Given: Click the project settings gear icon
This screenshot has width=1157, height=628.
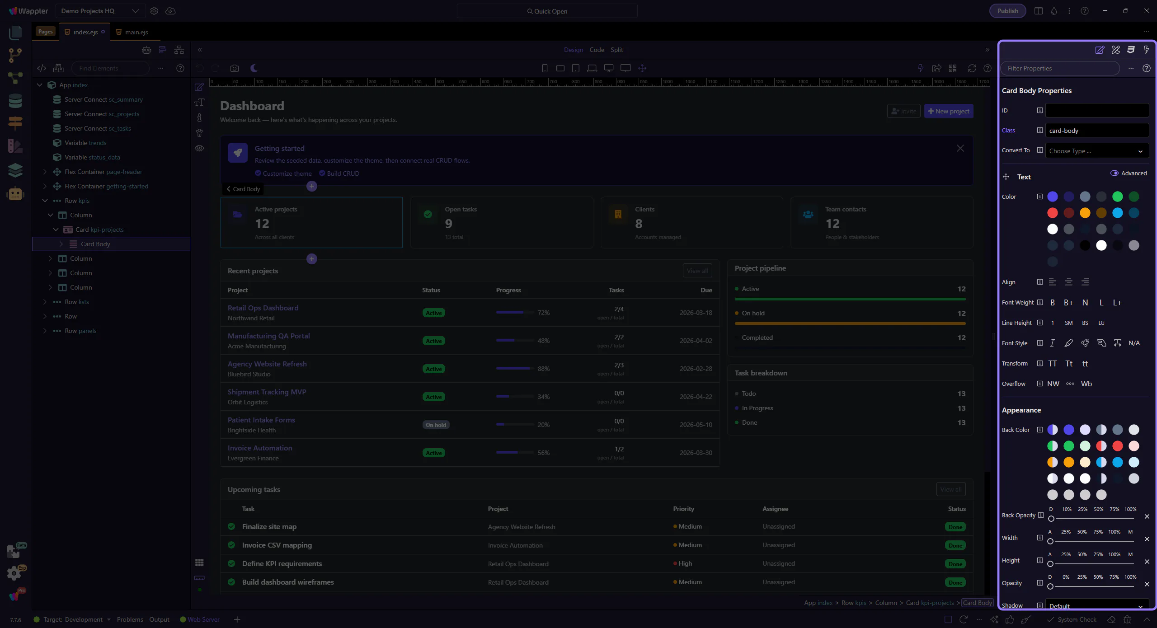Looking at the screenshot, I should [154, 11].
